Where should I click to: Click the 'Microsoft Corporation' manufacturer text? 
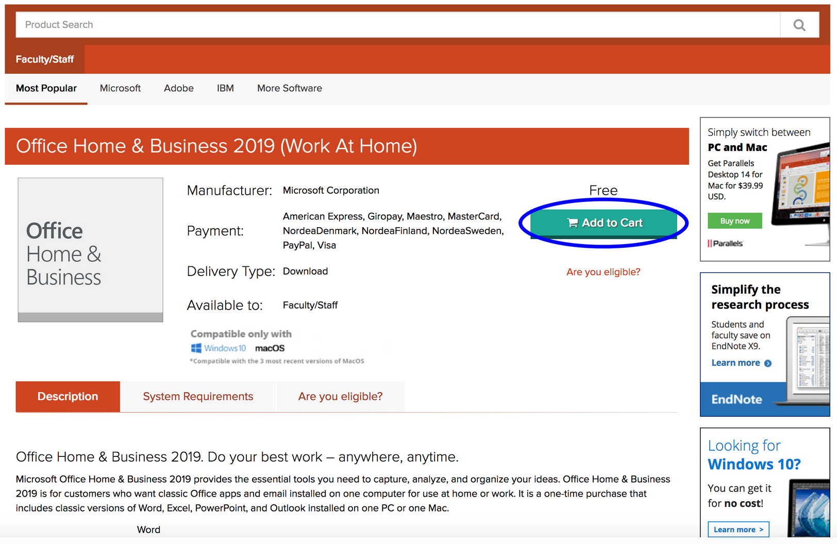(x=331, y=191)
